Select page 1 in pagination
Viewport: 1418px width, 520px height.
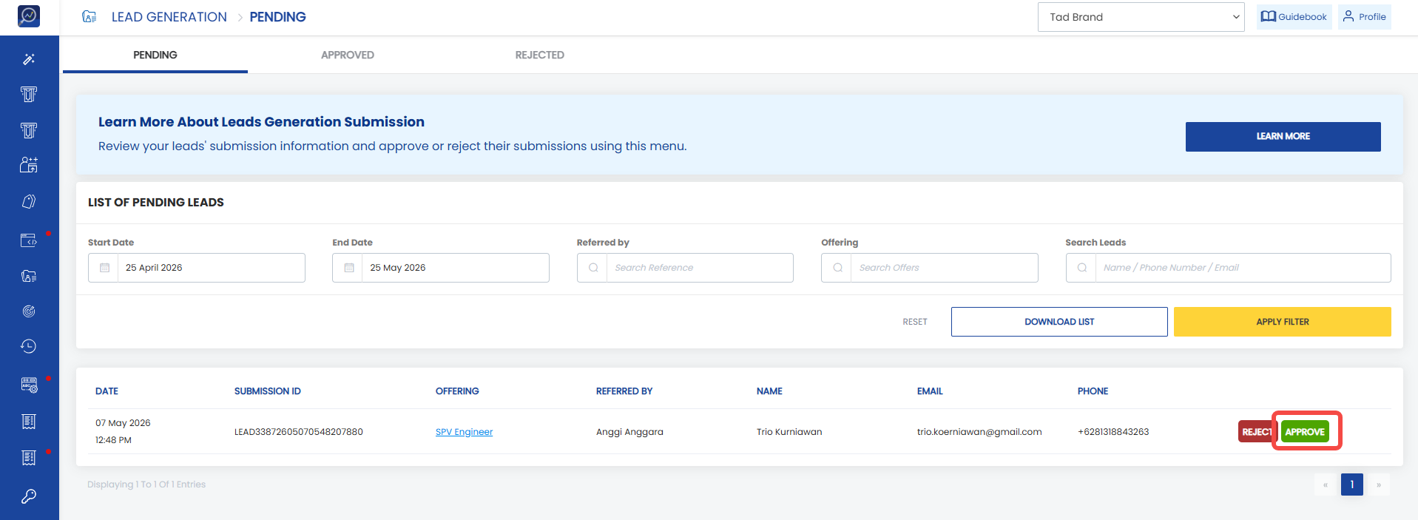[1352, 484]
